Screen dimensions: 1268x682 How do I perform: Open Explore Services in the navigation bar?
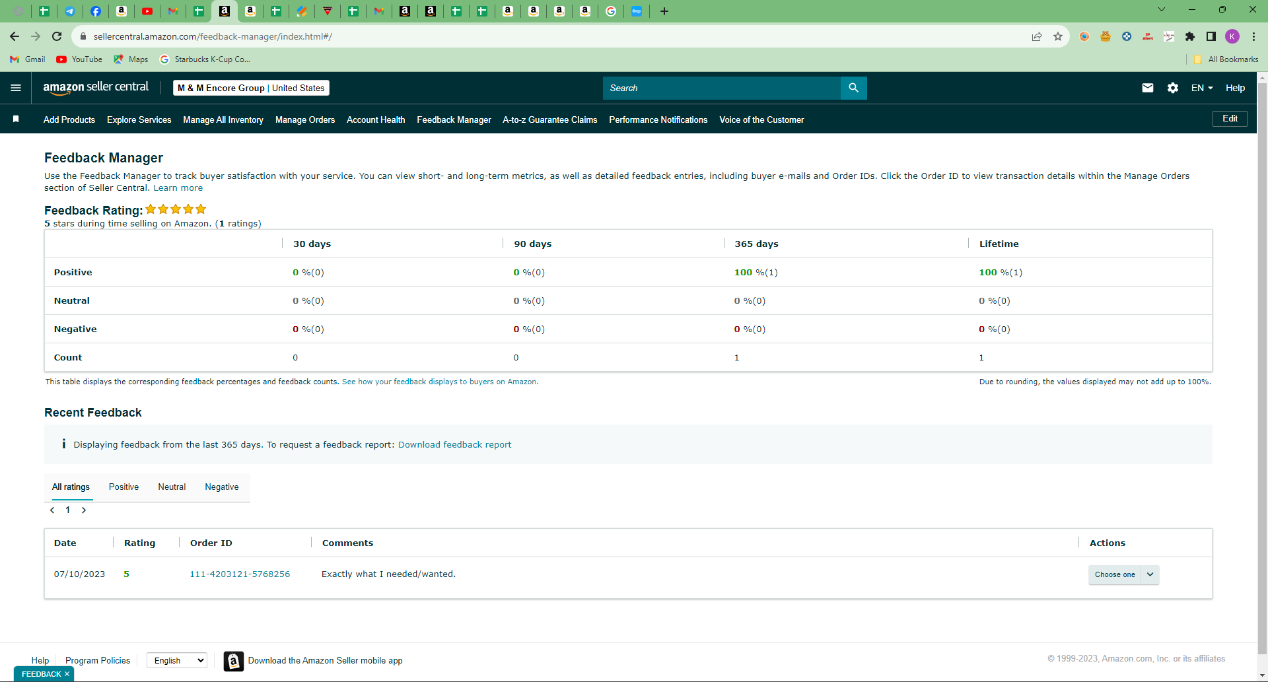(139, 119)
